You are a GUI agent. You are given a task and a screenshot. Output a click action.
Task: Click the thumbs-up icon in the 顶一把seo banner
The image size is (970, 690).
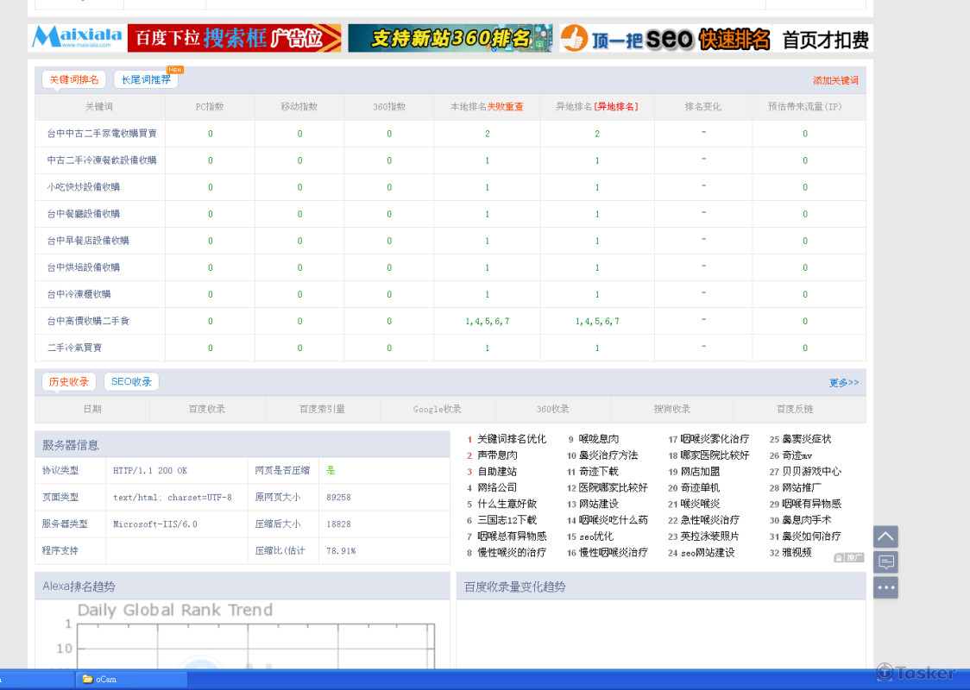click(x=574, y=38)
